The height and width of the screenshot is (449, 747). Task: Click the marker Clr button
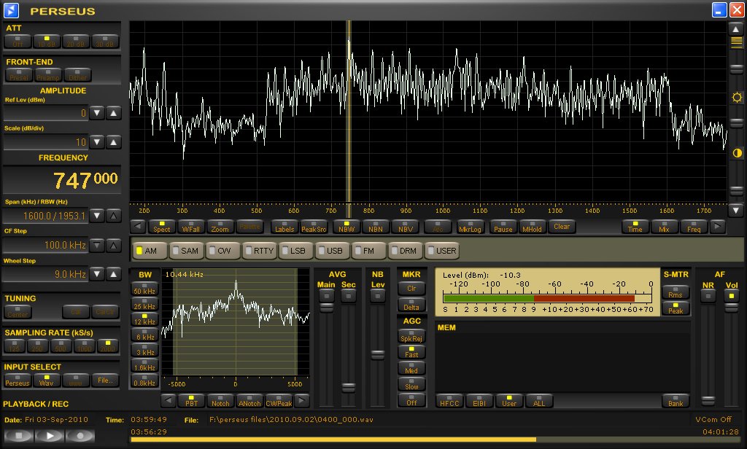411,288
